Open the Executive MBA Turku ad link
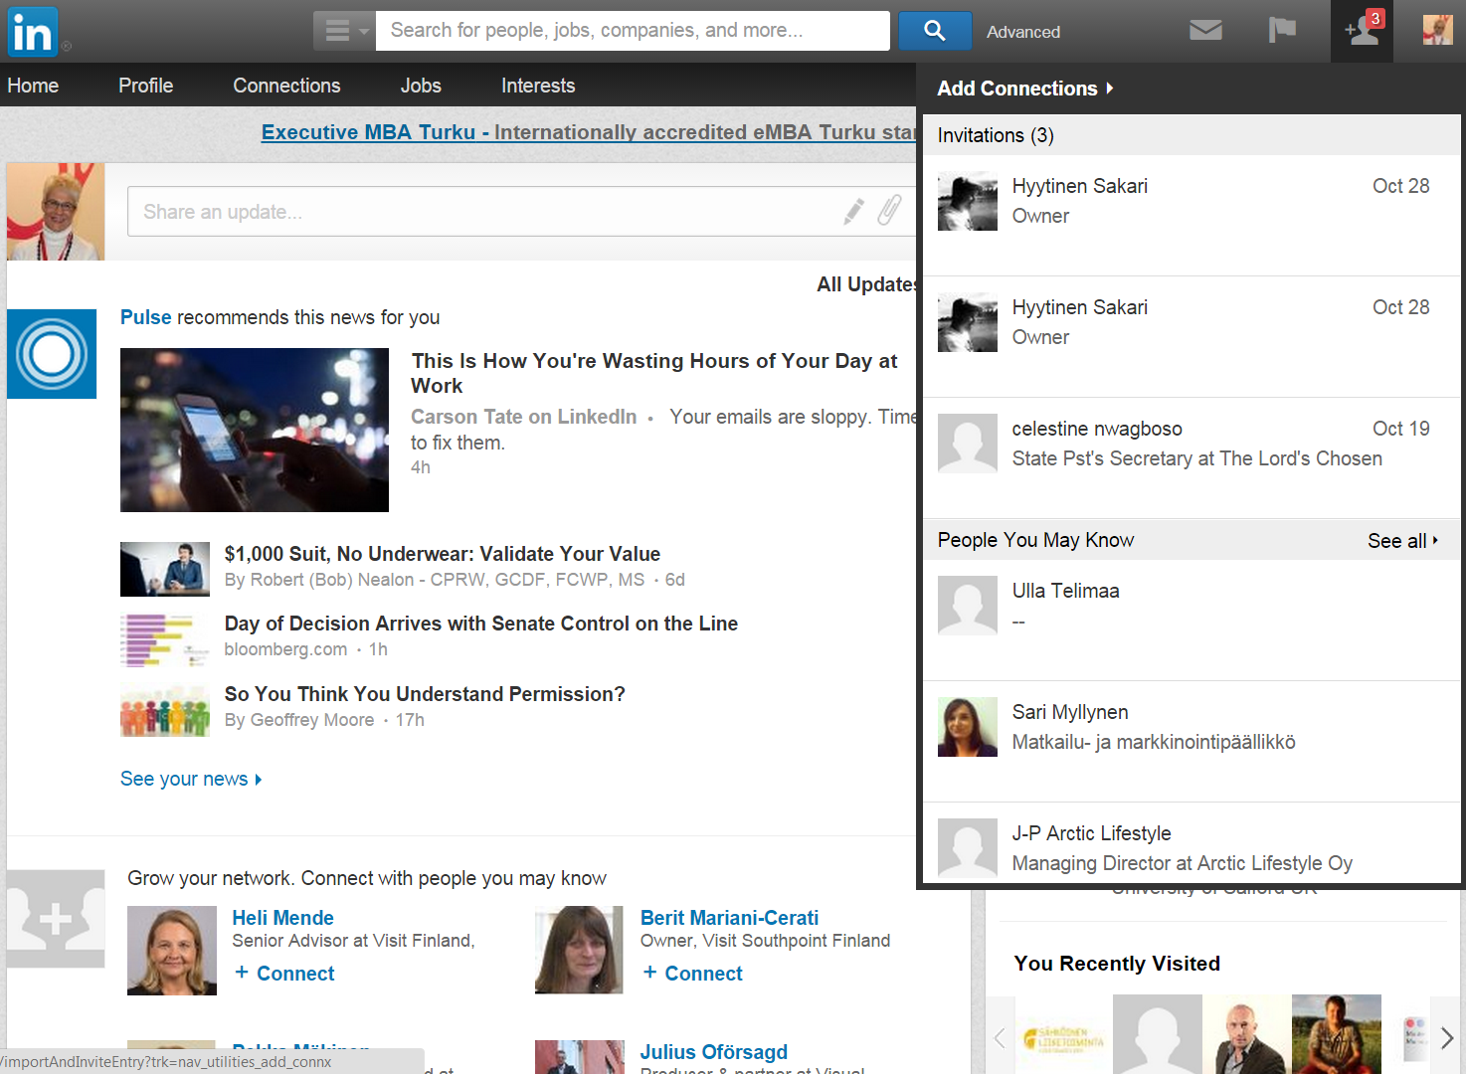Viewport: 1466px width, 1074px height. click(588, 132)
